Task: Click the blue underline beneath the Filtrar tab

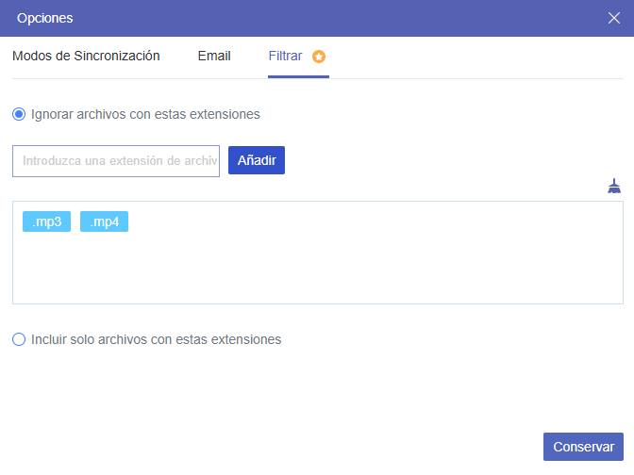Action: tap(298, 77)
